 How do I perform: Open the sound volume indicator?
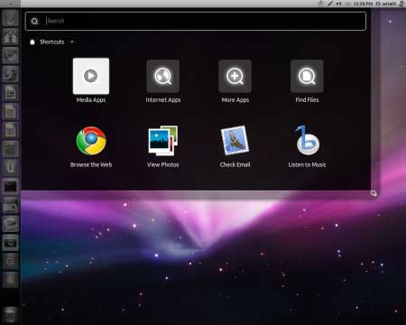[338, 4]
